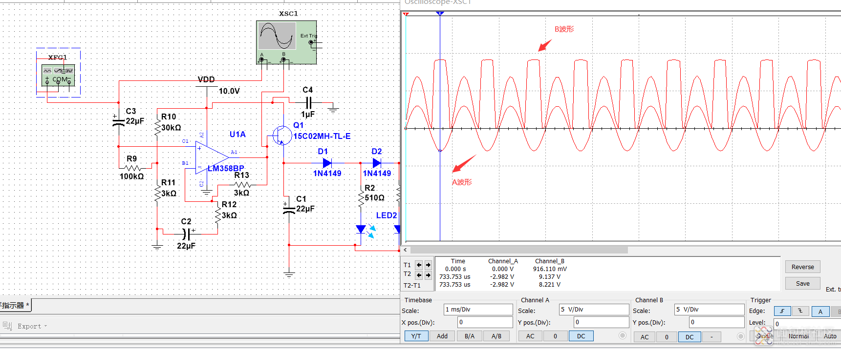Click the Channel_B 9.137 V reading
The height and width of the screenshot is (351, 841).
click(x=550, y=276)
